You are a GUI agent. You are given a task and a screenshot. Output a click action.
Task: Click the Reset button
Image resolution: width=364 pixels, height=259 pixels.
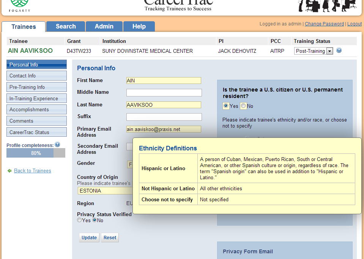110,238
